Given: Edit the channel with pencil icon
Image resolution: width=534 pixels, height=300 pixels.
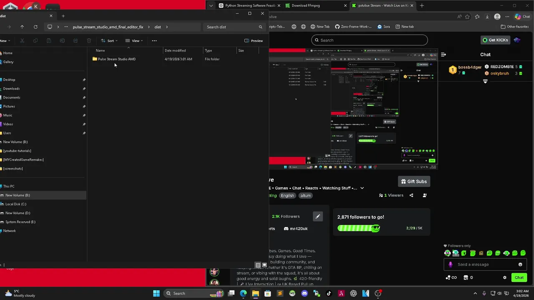Looking at the screenshot, I should [317, 216].
